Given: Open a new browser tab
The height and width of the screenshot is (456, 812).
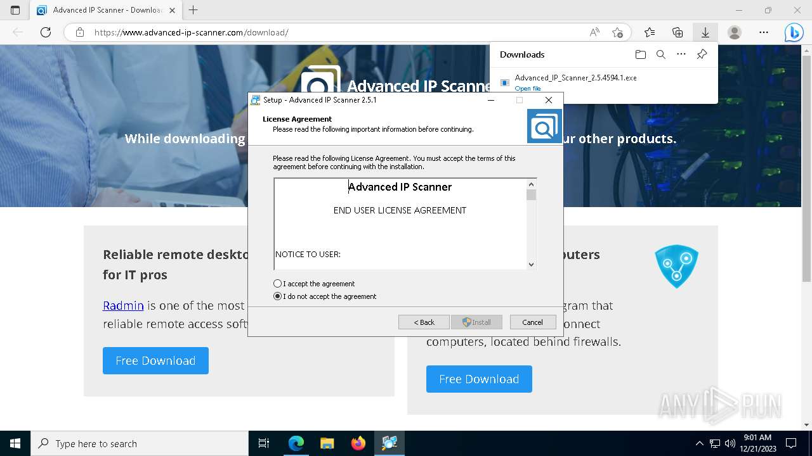Looking at the screenshot, I should point(193,10).
